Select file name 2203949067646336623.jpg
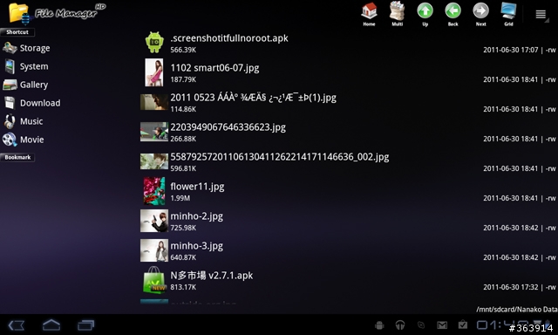This screenshot has width=558, height=335. (x=228, y=127)
